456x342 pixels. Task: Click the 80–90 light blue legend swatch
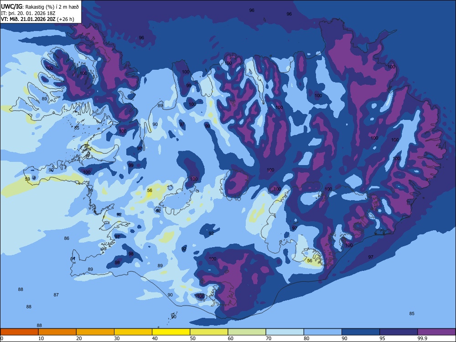tap(323, 332)
